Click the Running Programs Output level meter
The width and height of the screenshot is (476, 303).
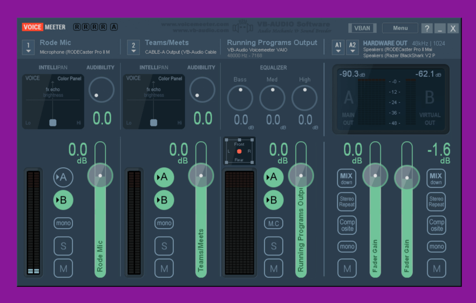coord(239,223)
